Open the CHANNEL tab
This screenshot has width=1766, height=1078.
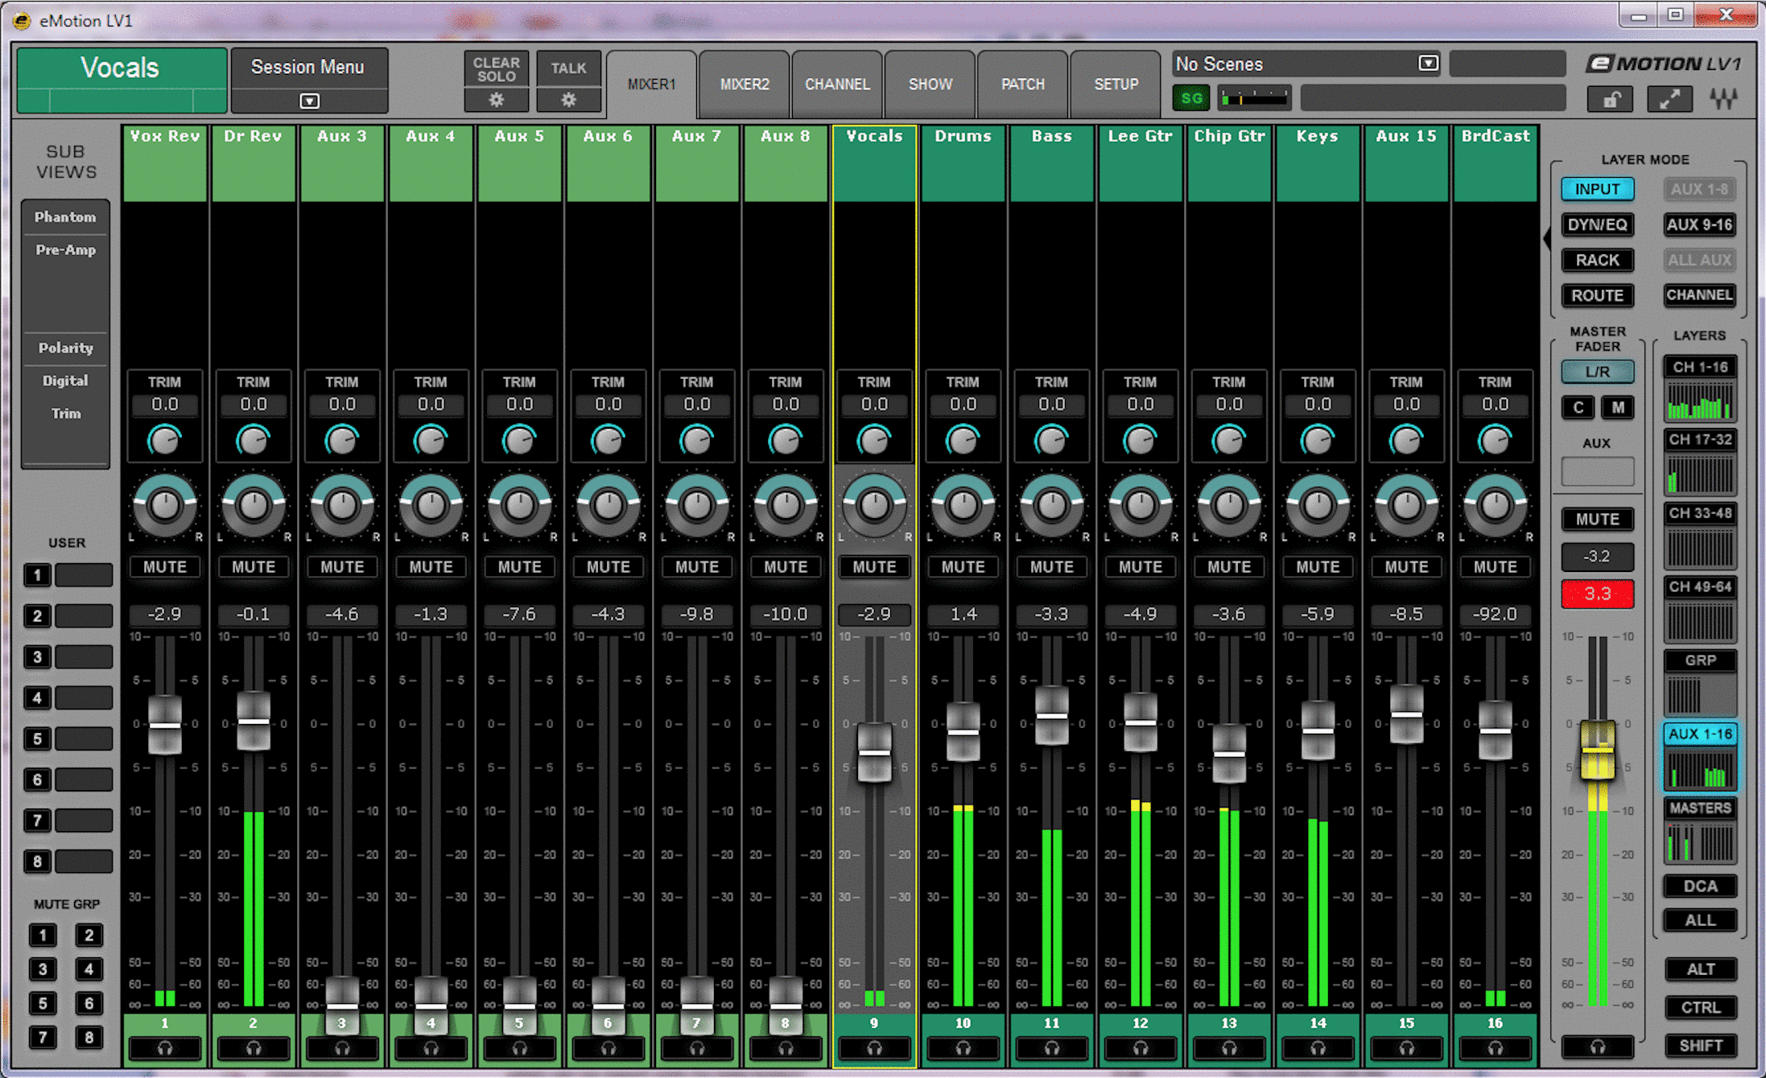pyautogui.click(x=837, y=84)
